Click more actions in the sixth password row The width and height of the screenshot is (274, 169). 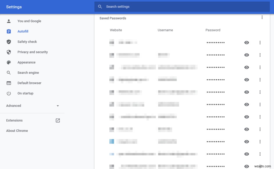coord(260,105)
